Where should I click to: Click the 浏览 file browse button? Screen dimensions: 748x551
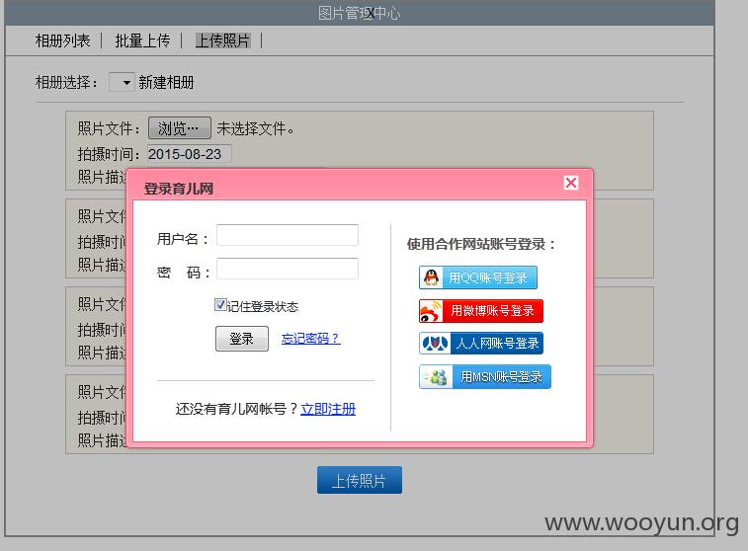[x=180, y=128]
